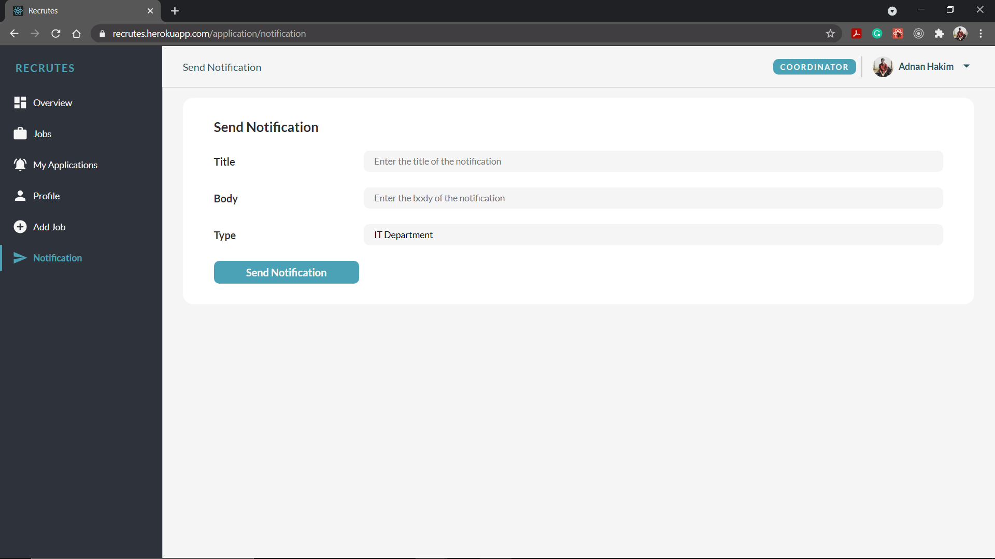Select the Jobs menu item
Screen dimensions: 995x559
[x=41, y=133]
